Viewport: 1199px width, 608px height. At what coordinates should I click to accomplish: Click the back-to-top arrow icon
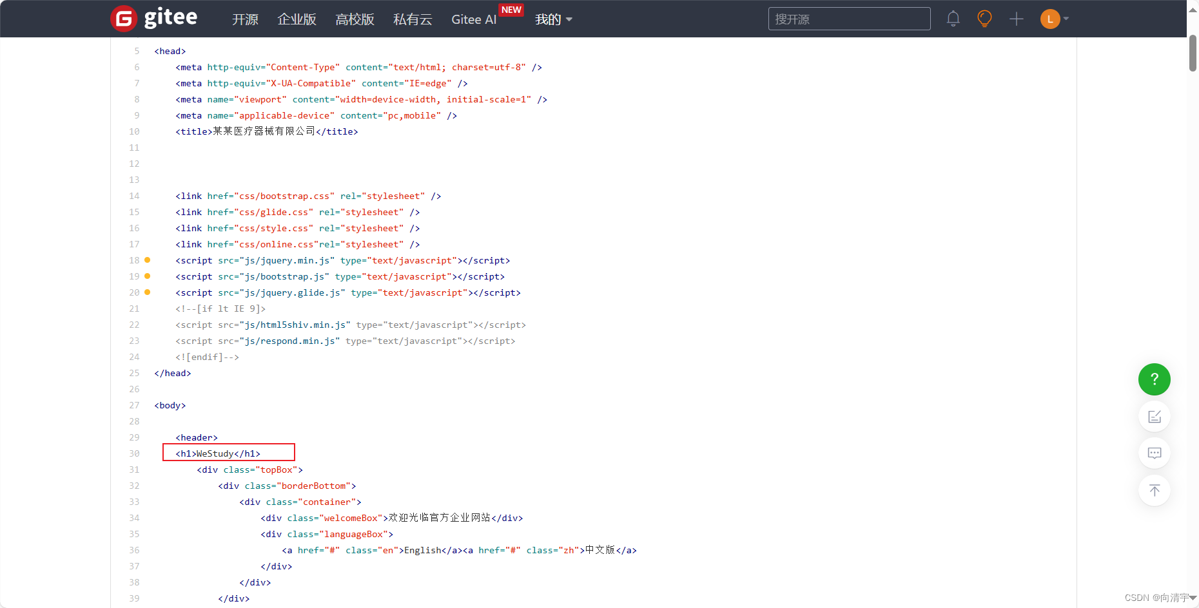pos(1154,490)
